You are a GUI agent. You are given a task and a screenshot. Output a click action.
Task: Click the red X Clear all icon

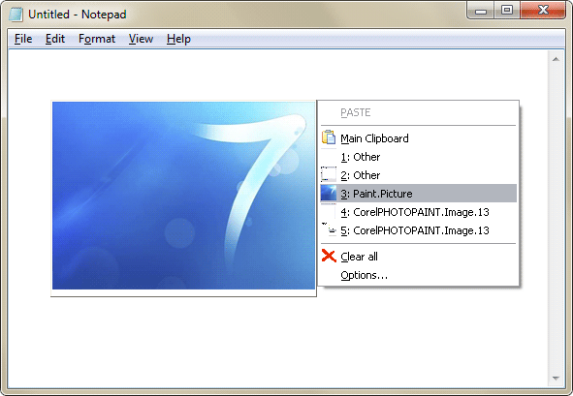point(329,256)
